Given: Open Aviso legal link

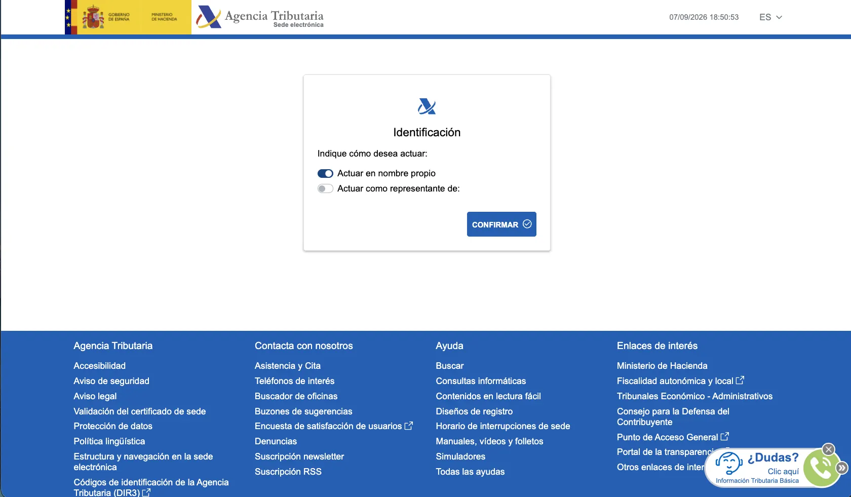Looking at the screenshot, I should [x=95, y=396].
